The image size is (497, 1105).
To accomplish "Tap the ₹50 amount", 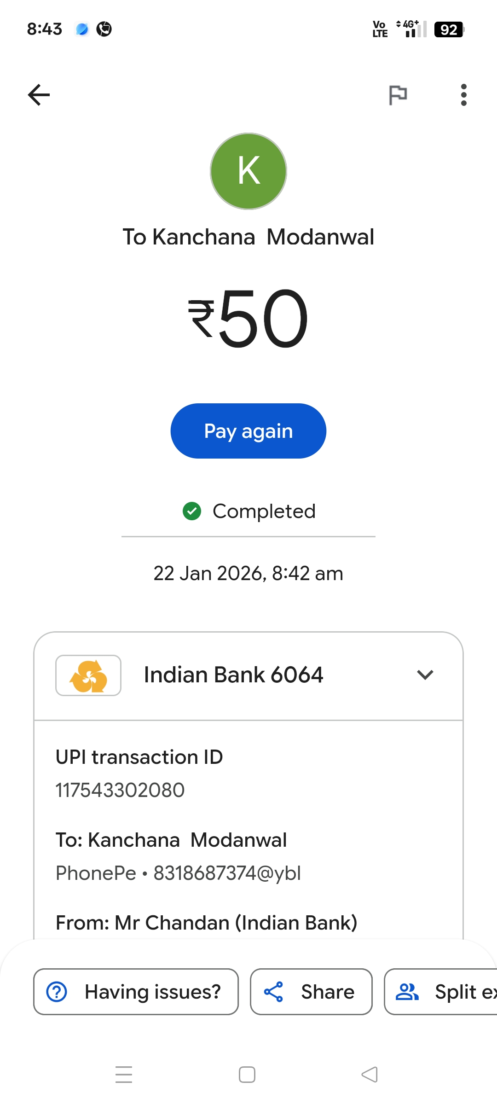I will point(248,318).
